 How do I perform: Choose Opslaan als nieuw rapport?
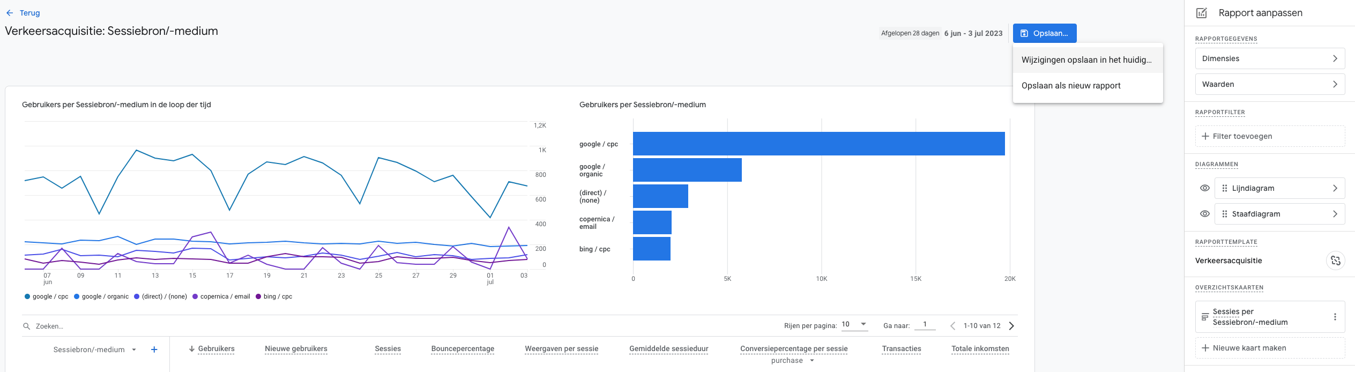pos(1071,86)
